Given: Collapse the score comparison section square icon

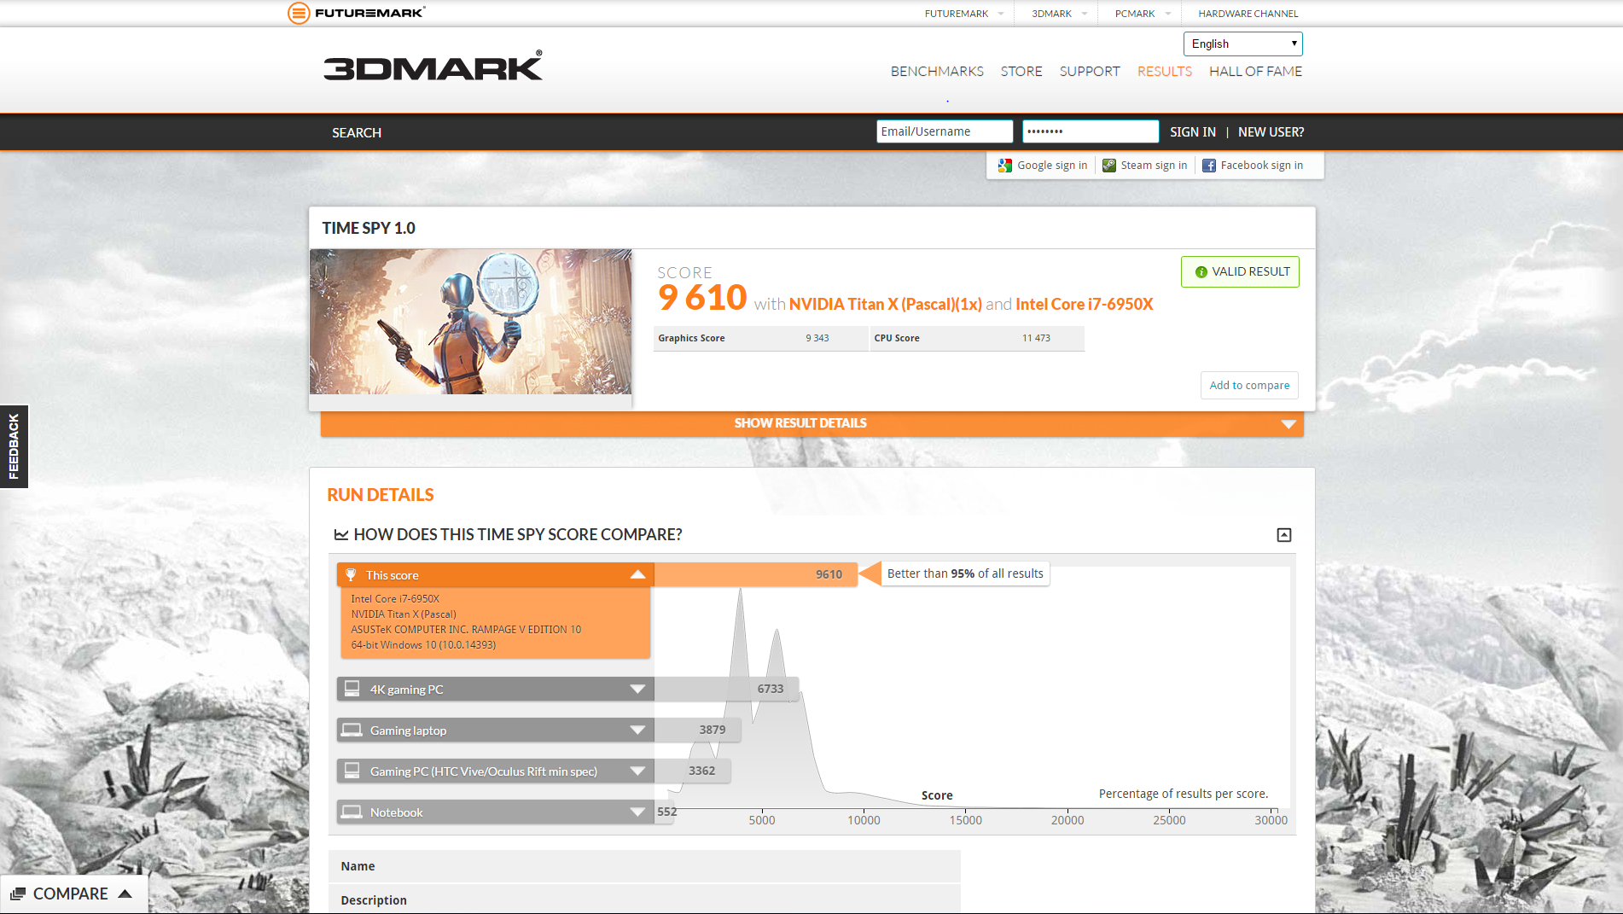Looking at the screenshot, I should [1284, 535].
